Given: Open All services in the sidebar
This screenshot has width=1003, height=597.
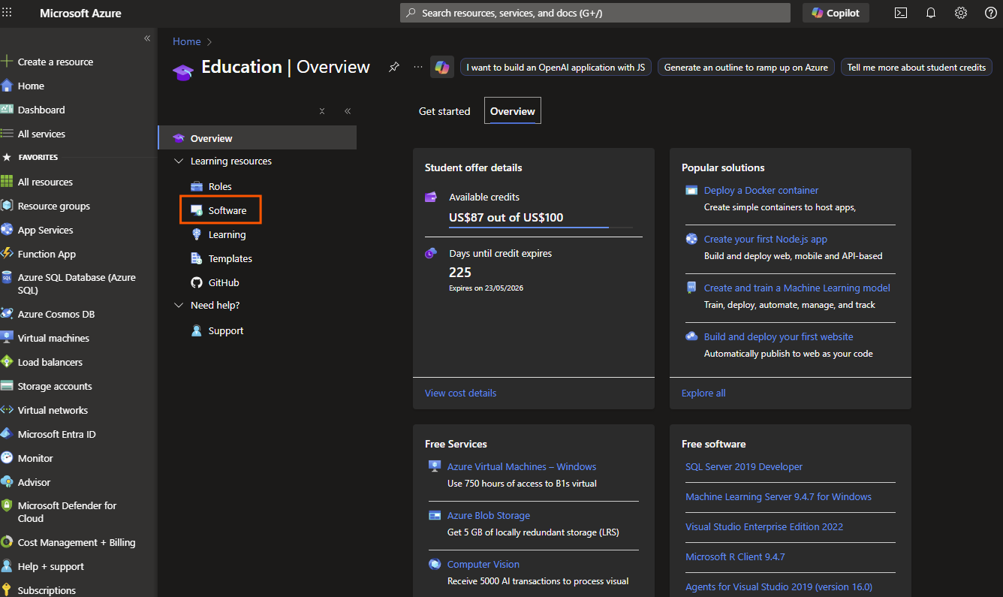Looking at the screenshot, I should coord(41,134).
